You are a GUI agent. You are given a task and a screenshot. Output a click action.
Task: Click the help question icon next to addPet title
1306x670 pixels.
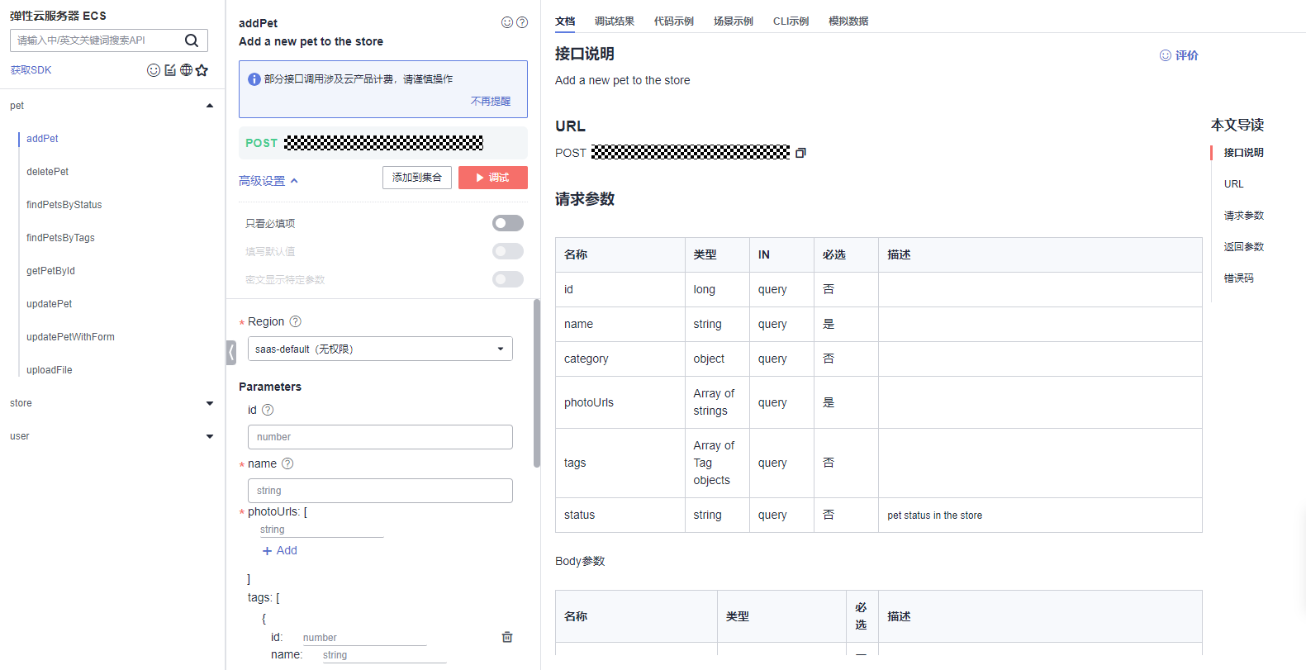(522, 22)
